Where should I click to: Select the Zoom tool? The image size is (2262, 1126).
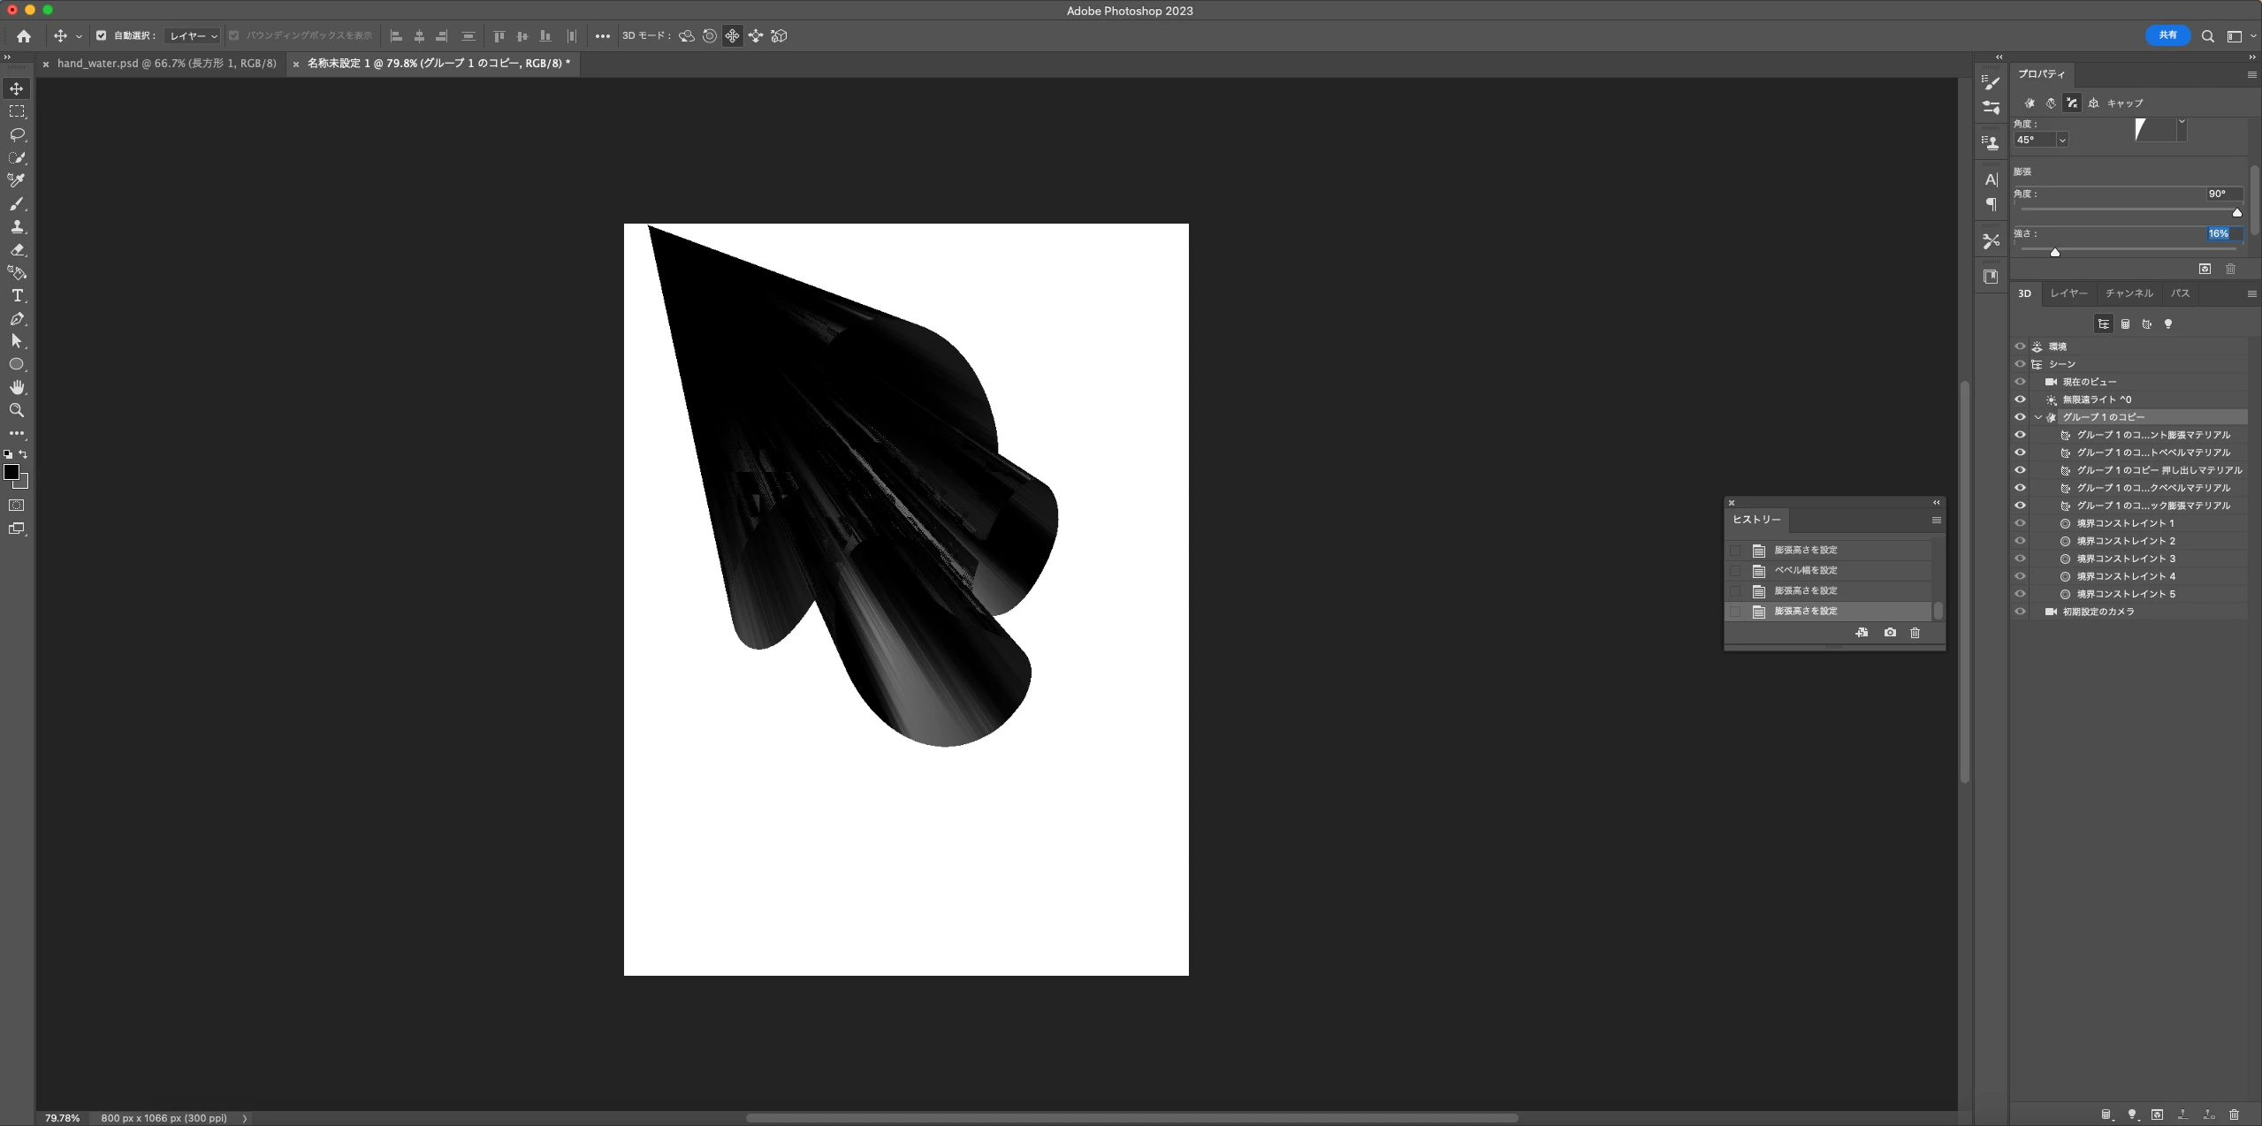(x=17, y=410)
